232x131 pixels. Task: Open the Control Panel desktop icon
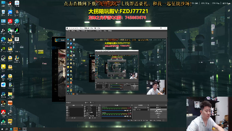pos(3,22)
